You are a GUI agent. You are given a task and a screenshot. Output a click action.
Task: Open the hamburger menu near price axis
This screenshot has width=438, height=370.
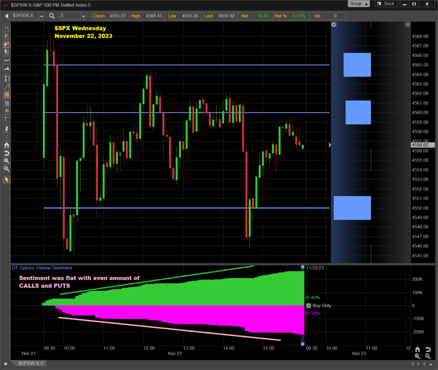pos(407,24)
